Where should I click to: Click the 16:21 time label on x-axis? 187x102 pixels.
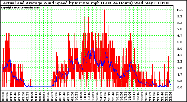(x=118, y=96)
